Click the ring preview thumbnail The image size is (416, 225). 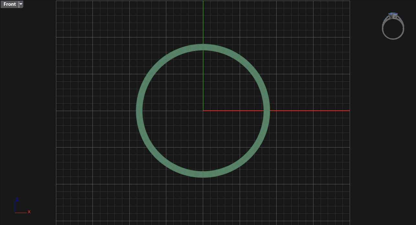pyautogui.click(x=393, y=26)
